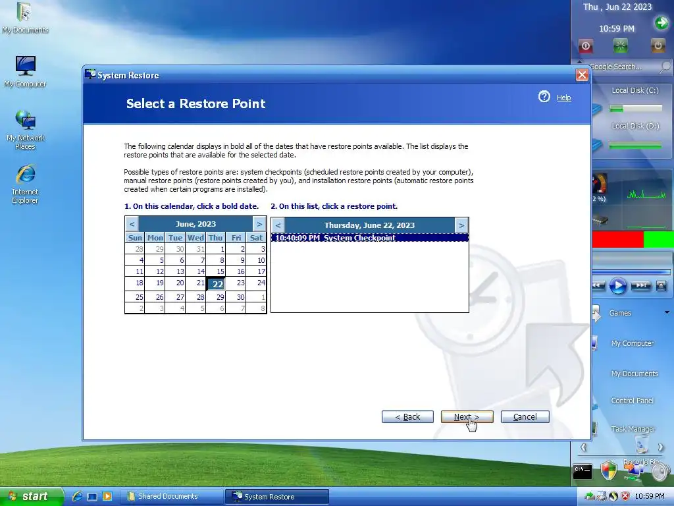Skip to next track in sidebar player
This screenshot has height=506, width=674.
[x=640, y=286]
